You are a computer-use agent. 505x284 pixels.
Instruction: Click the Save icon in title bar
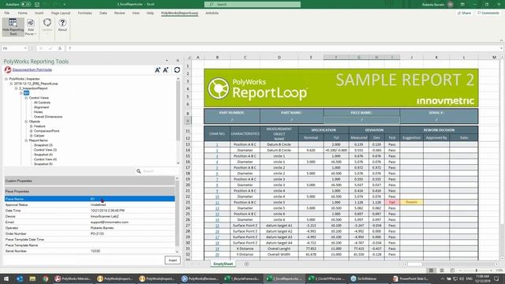37,5
